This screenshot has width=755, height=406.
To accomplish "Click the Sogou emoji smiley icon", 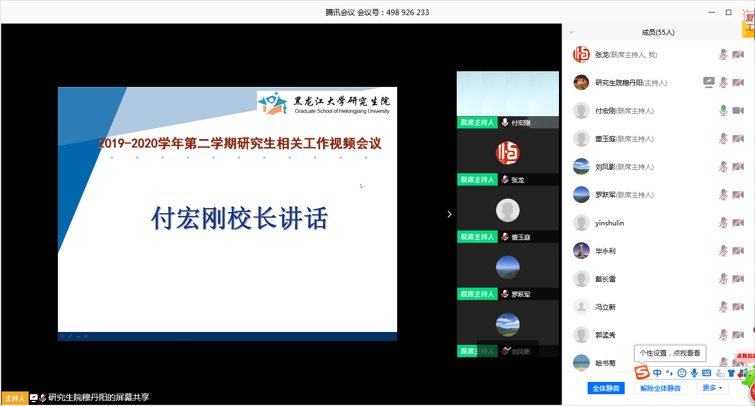I will (682, 373).
